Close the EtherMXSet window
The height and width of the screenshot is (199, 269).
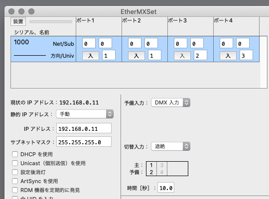click(11, 11)
